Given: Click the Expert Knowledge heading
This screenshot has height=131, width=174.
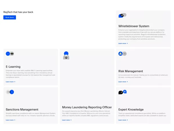Looking at the screenshot, I should click(x=131, y=110).
